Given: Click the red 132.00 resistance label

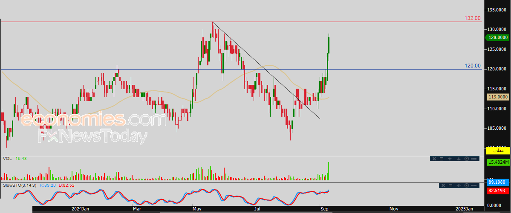Looking at the screenshot, I should tap(473, 18).
